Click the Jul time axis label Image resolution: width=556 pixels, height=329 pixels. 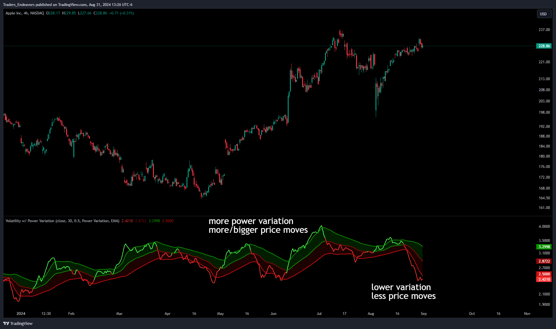(319, 314)
